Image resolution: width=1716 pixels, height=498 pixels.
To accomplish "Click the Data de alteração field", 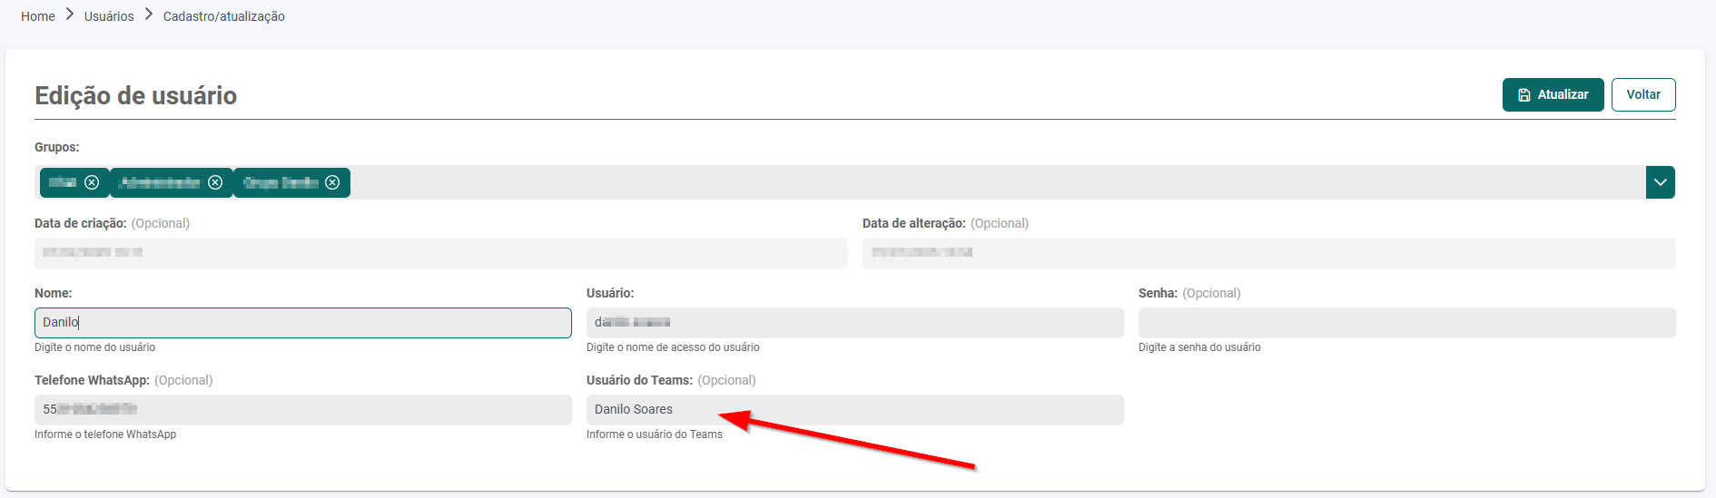I will [x=1267, y=253].
